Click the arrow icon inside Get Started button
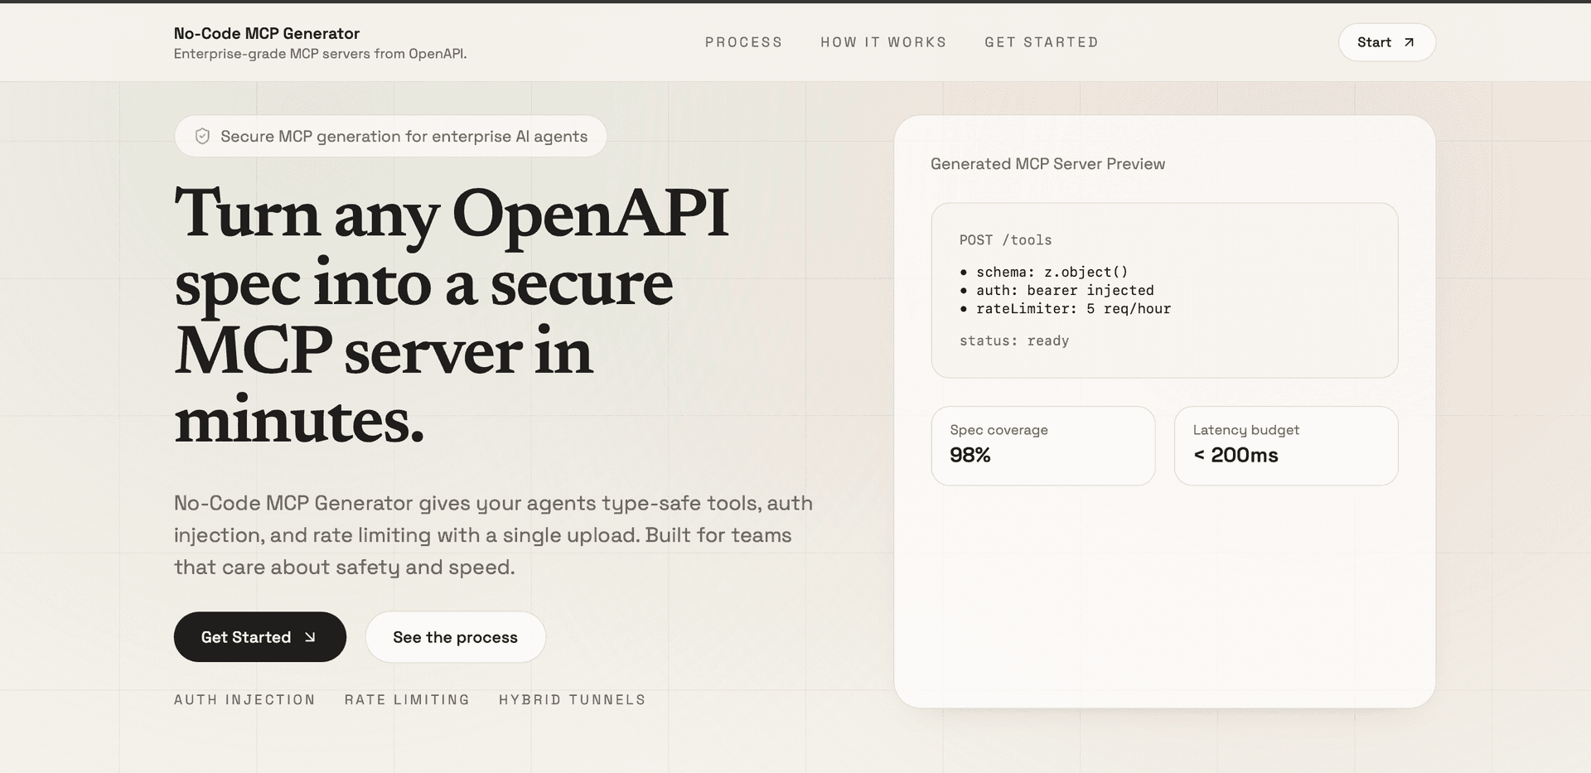 pos(310,637)
